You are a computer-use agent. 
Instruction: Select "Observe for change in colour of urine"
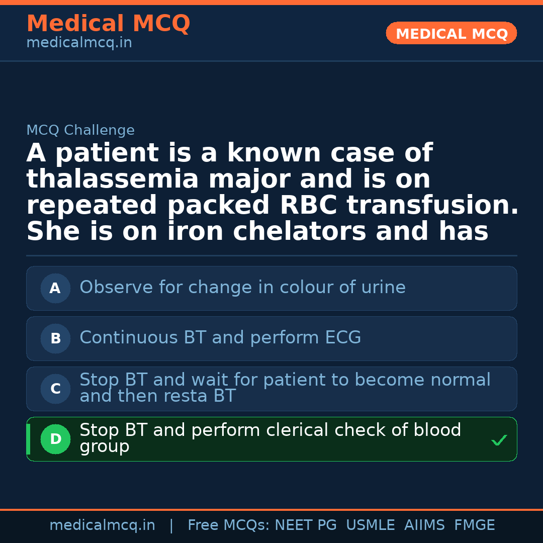point(242,288)
